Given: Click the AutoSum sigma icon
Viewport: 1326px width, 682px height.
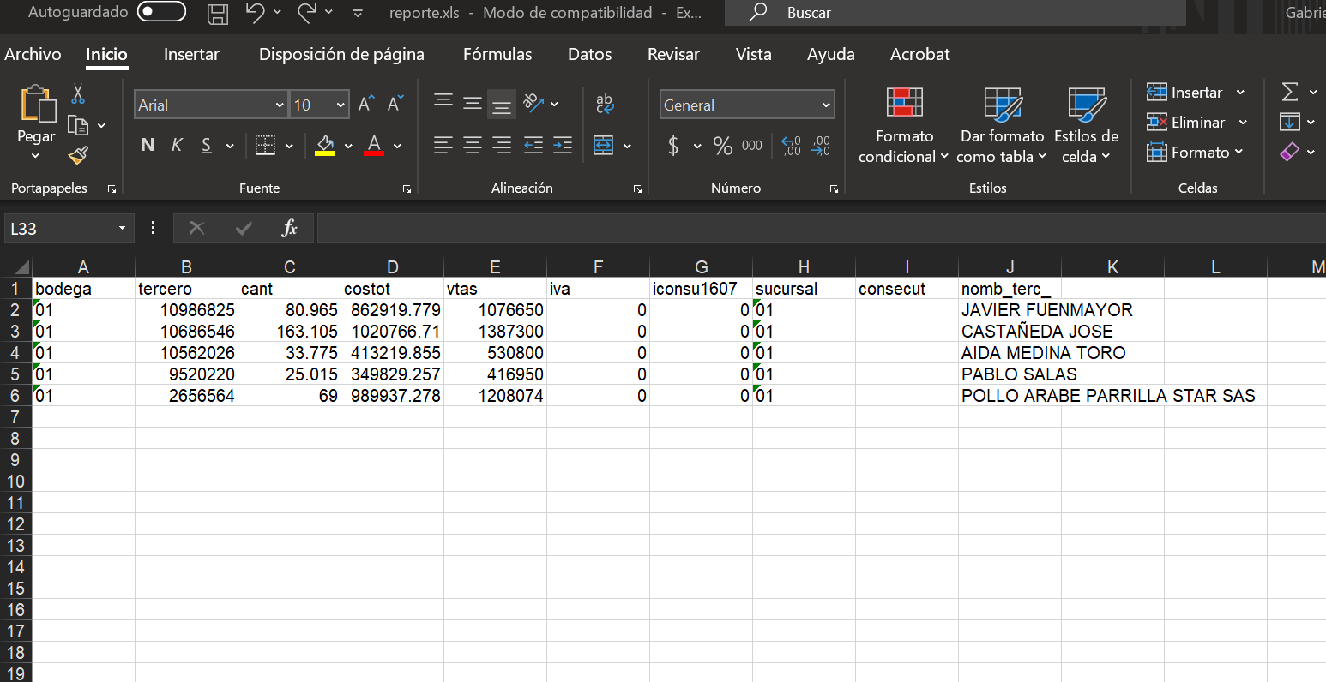Looking at the screenshot, I should (1290, 92).
